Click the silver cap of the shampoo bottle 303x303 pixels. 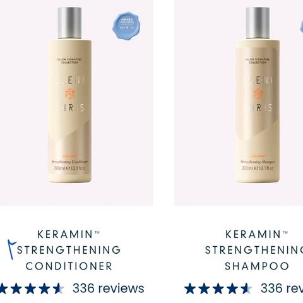click(x=258, y=23)
